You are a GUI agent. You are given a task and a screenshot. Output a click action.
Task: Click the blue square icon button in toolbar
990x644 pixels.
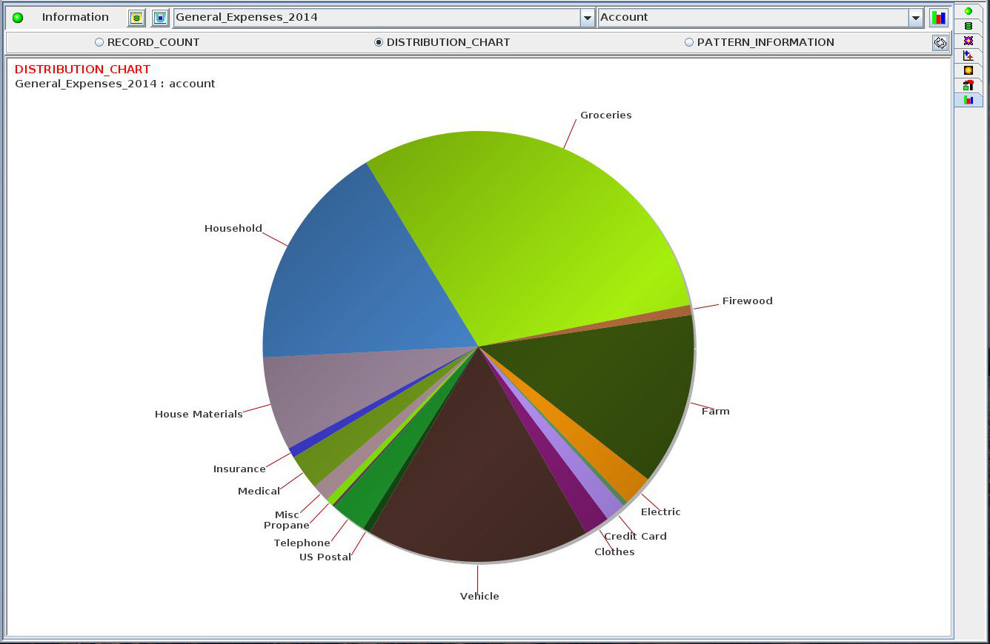160,18
